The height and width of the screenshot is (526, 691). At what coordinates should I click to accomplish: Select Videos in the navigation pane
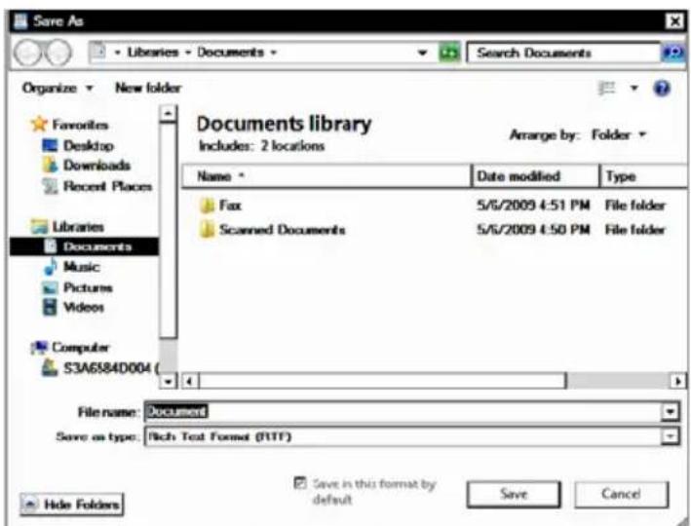pyautogui.click(x=83, y=307)
